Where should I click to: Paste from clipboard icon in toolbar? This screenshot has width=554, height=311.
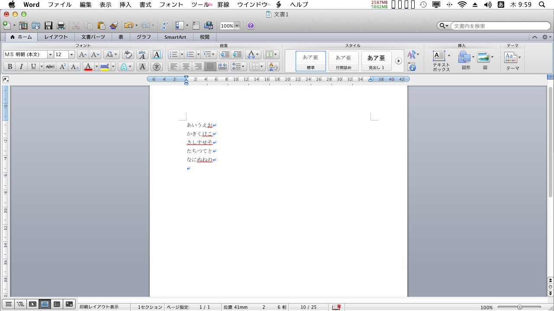[x=101, y=25]
